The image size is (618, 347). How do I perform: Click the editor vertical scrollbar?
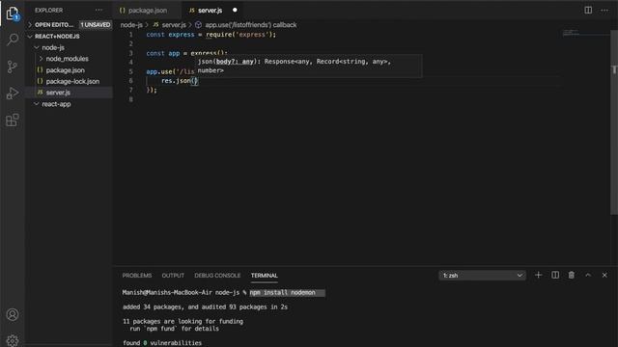(x=614, y=122)
